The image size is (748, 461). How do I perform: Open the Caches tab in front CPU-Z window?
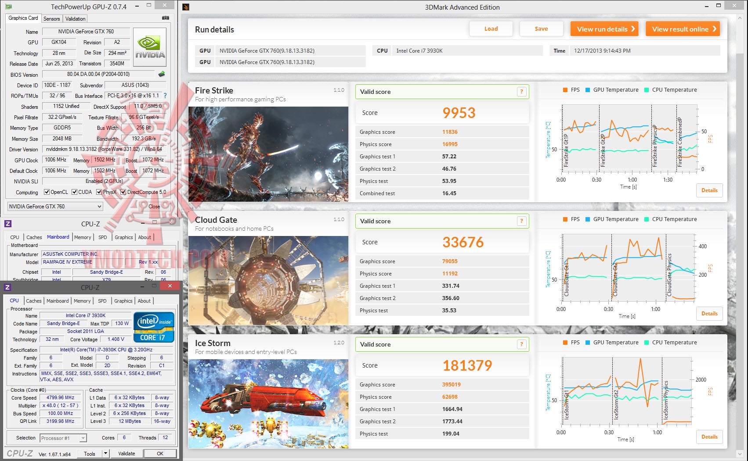coord(34,301)
